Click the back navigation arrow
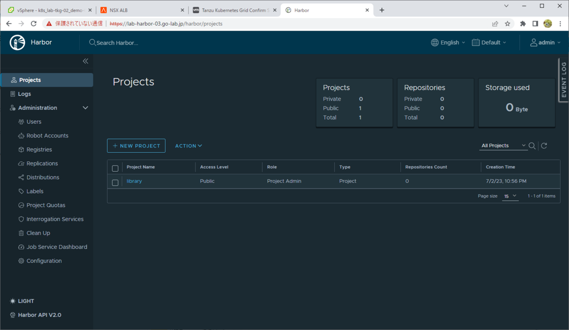This screenshot has width=569, height=330. [x=9, y=23]
